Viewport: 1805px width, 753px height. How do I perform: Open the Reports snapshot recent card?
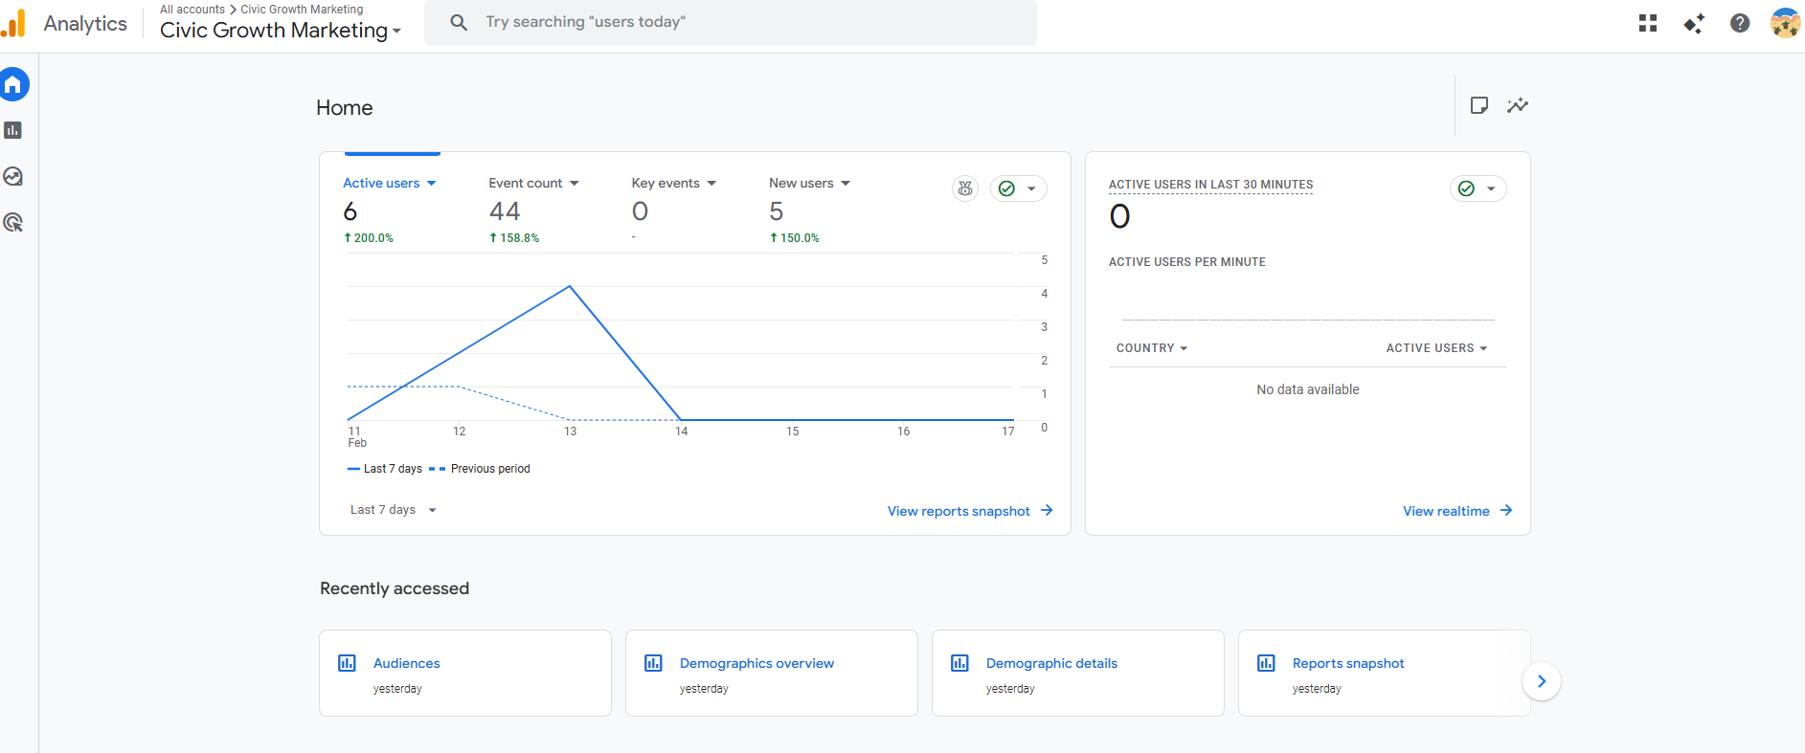pos(1385,673)
